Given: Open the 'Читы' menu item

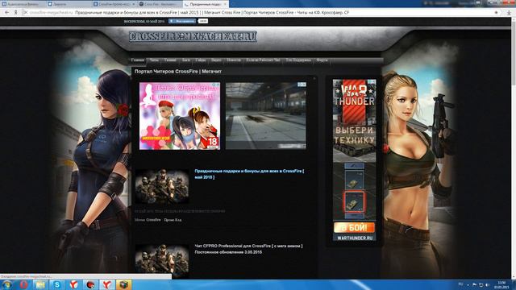Looking at the screenshot, I should 154,60.
